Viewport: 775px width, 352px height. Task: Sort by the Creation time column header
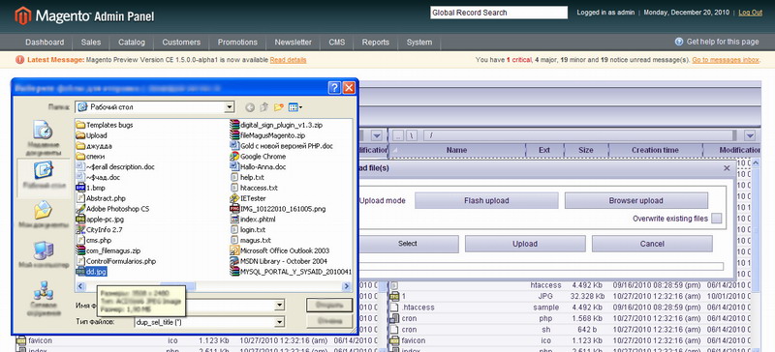tap(656, 150)
